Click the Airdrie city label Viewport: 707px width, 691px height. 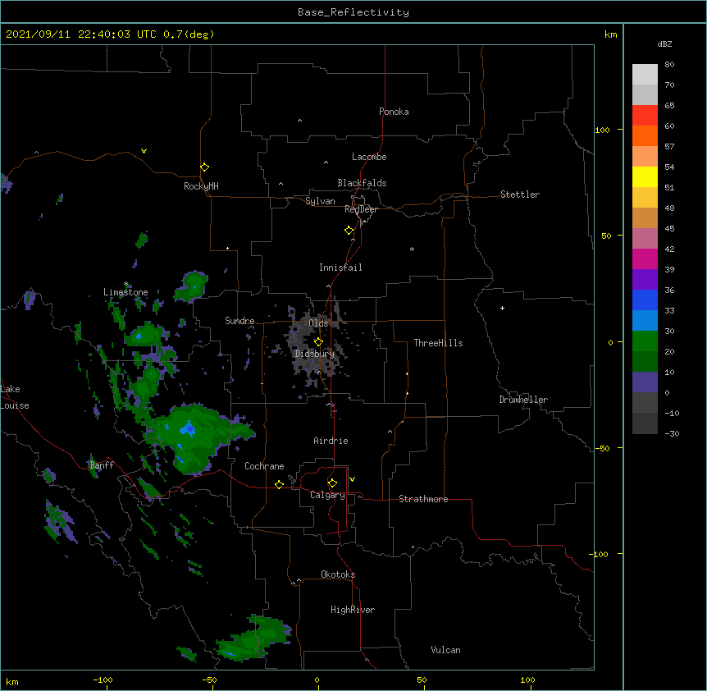click(x=331, y=441)
